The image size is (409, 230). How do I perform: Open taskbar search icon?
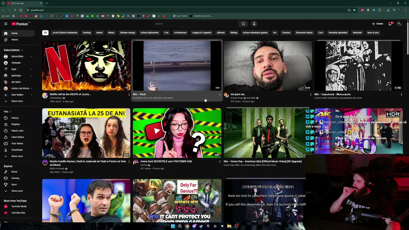point(180,226)
